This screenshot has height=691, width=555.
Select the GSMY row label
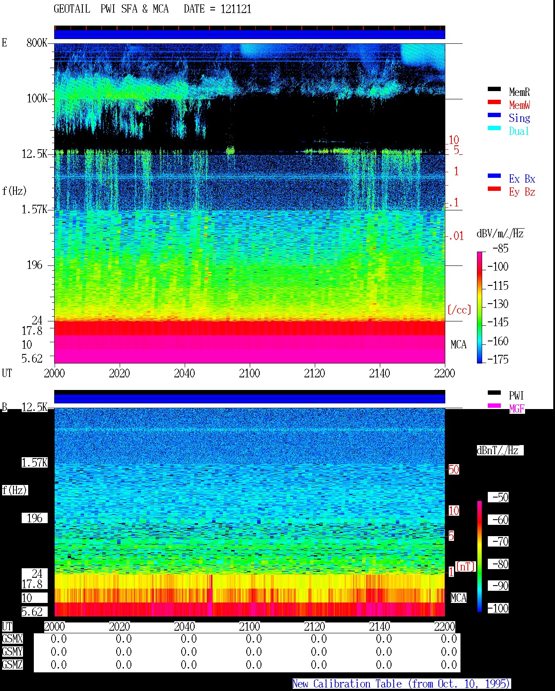12,652
